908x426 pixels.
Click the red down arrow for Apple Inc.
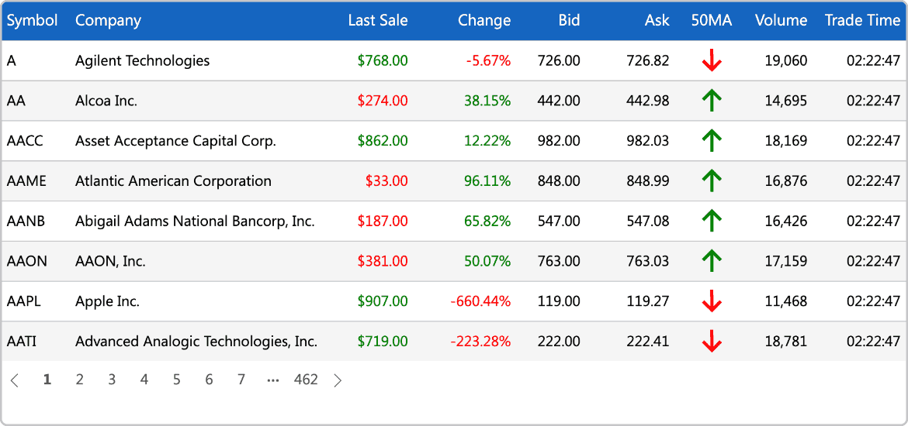[x=711, y=301]
